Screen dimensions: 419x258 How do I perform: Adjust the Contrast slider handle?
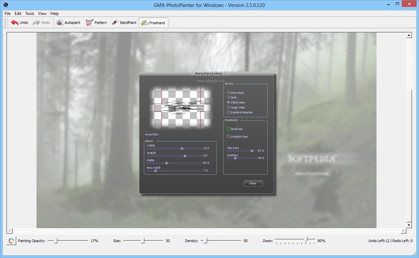(235, 158)
